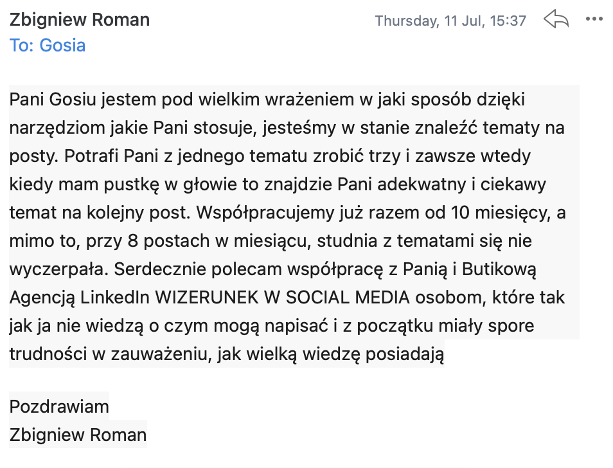
Task: Click the "Pozdrawiam" closing line
Action: coord(59,406)
